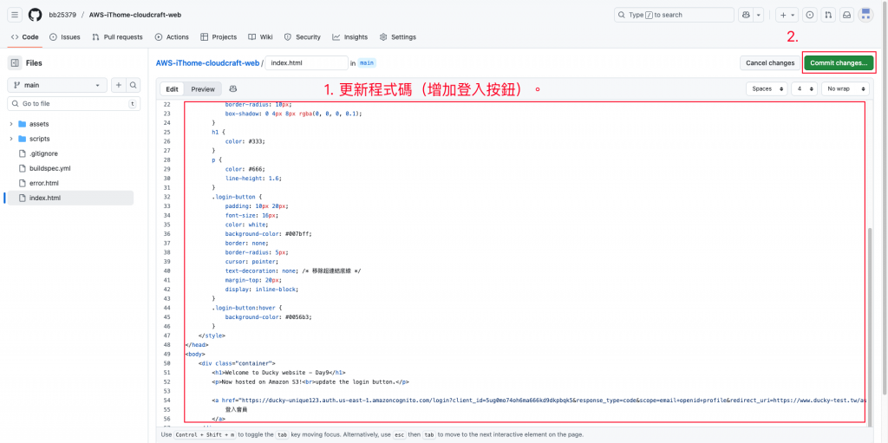Image resolution: width=888 pixels, height=443 pixels.
Task: Go to GitHub home via Octocat logo
Action: 35,15
